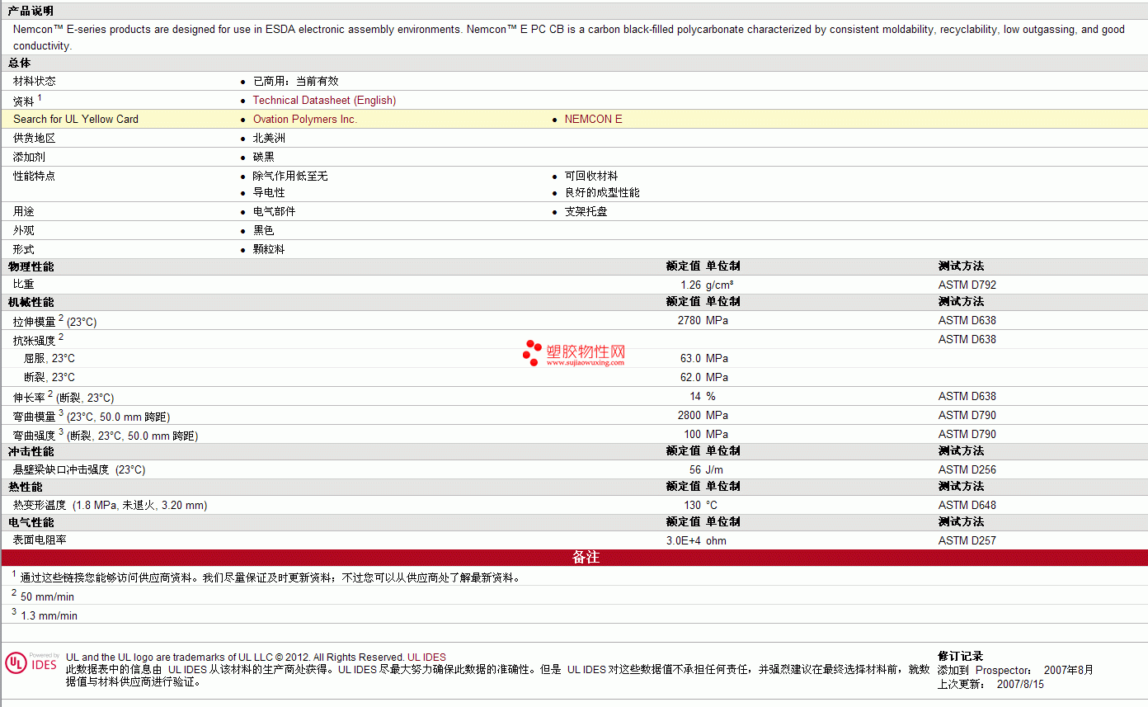The image size is (1148, 707).
Task: Click the 供货地区 row label
Action: (x=35, y=138)
